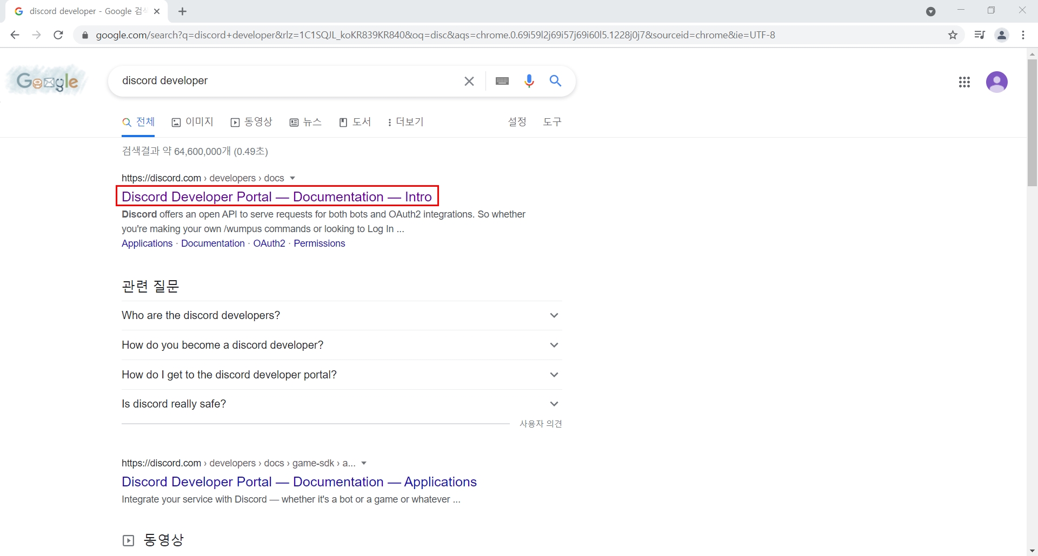Open the Permissions sitelink
Image resolution: width=1038 pixels, height=556 pixels.
pyautogui.click(x=320, y=243)
